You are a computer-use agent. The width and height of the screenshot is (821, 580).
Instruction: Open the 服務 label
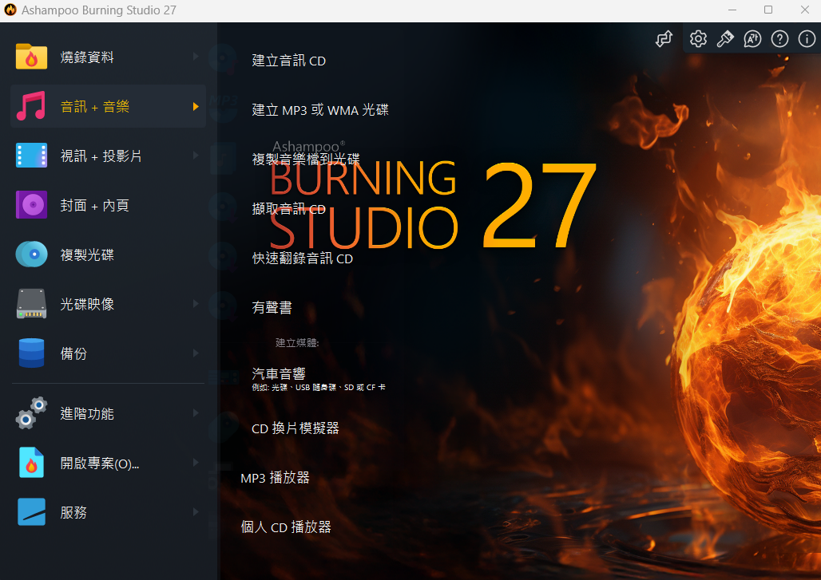[73, 512]
